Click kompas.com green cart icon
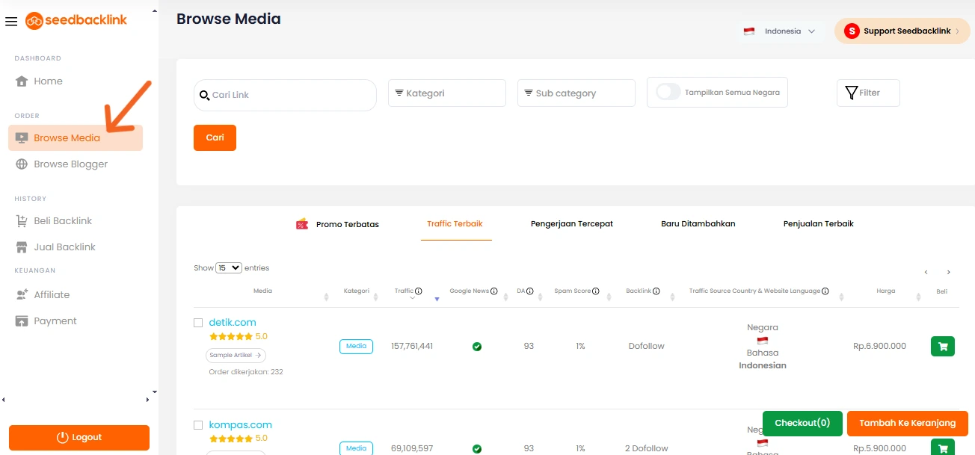This screenshot has height=455, width=975. 943,448
